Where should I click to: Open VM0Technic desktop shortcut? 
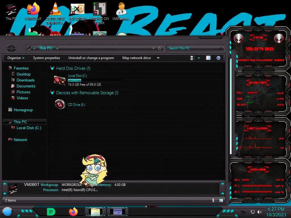(121, 11)
